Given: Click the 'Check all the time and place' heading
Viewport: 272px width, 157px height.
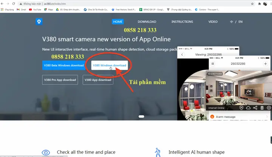Looking at the screenshot, I should pyautogui.click(x=86, y=152).
